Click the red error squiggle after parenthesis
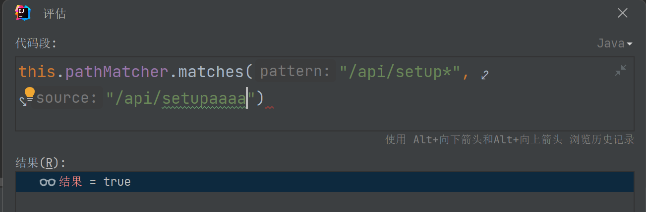646x212 pixels. click(269, 107)
